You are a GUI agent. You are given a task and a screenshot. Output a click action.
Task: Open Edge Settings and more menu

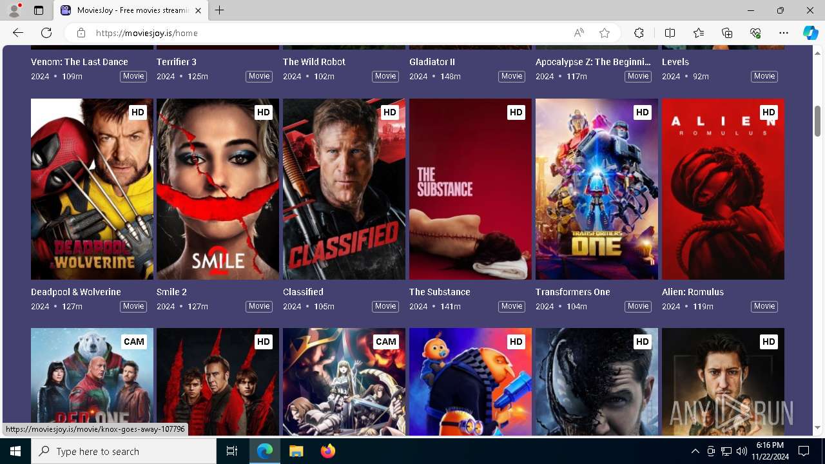pos(784,33)
